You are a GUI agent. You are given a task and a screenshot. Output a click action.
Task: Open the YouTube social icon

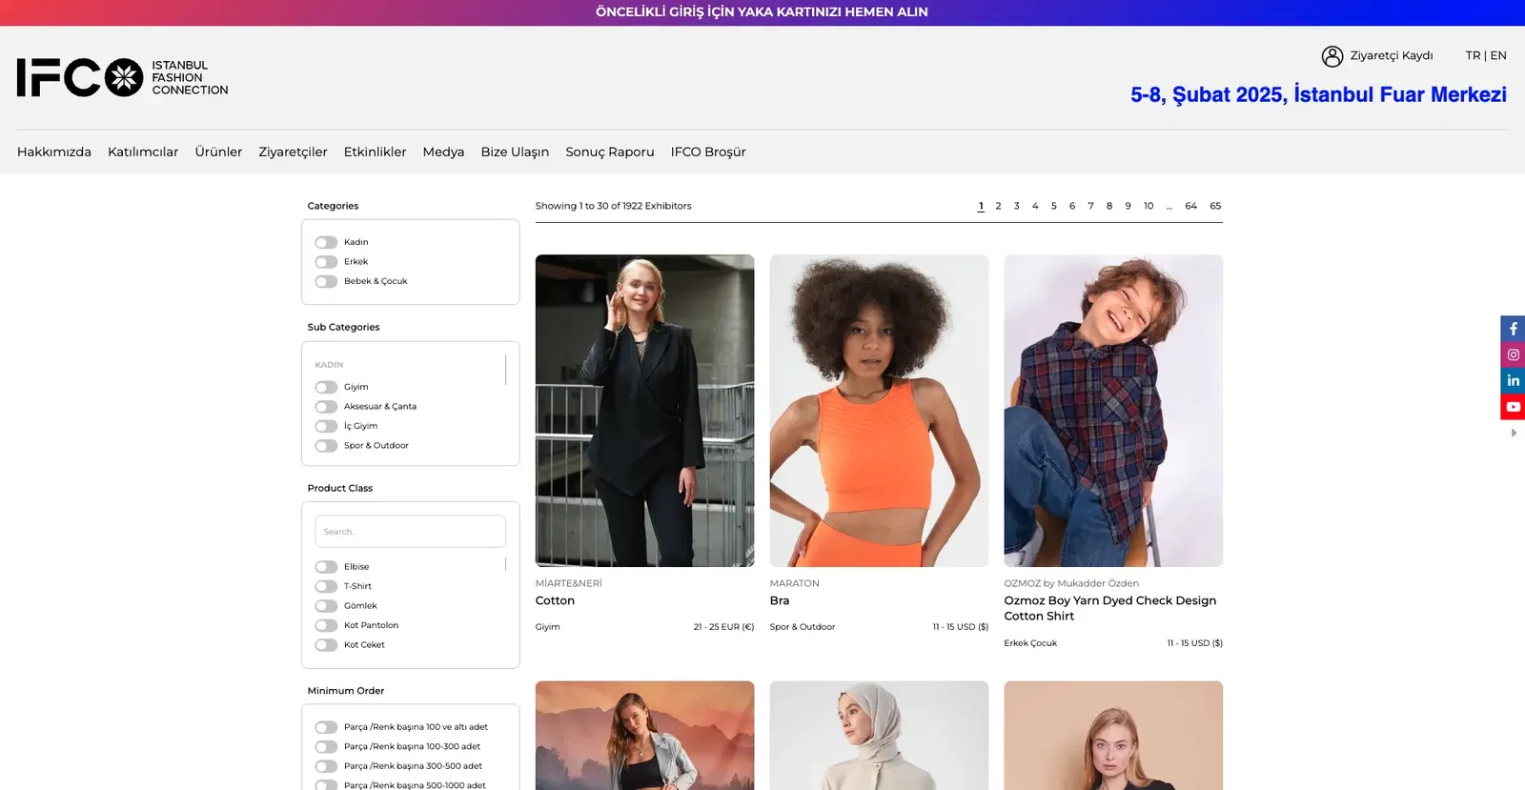(1513, 407)
